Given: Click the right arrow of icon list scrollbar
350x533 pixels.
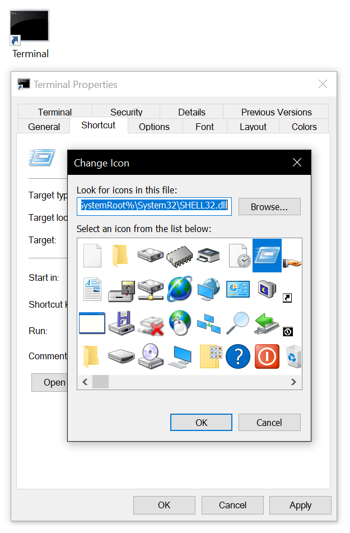Looking at the screenshot, I should (293, 382).
